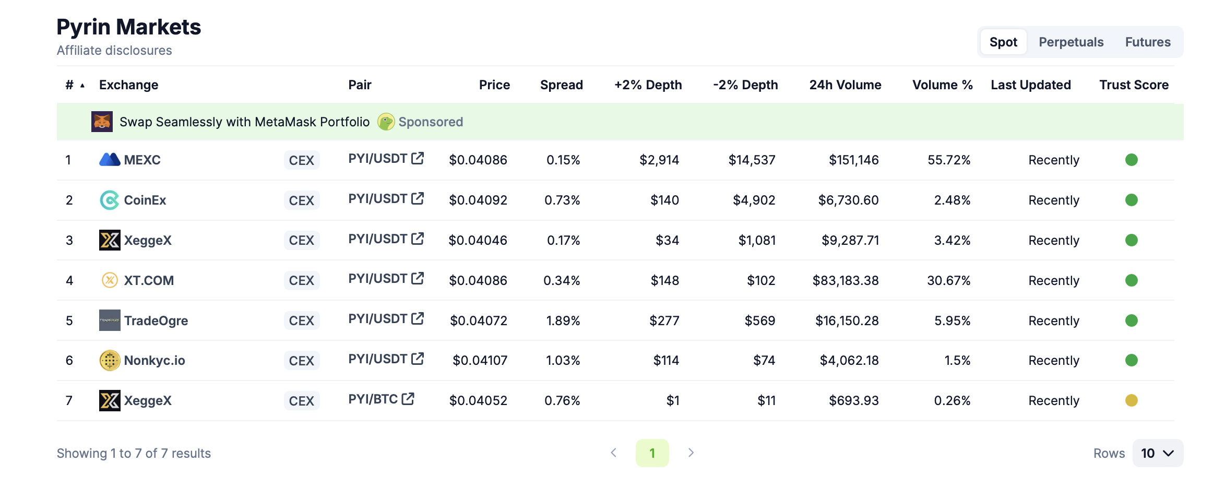Sort table by the # column arrow
Screen dimensions: 1213x499
82,85
